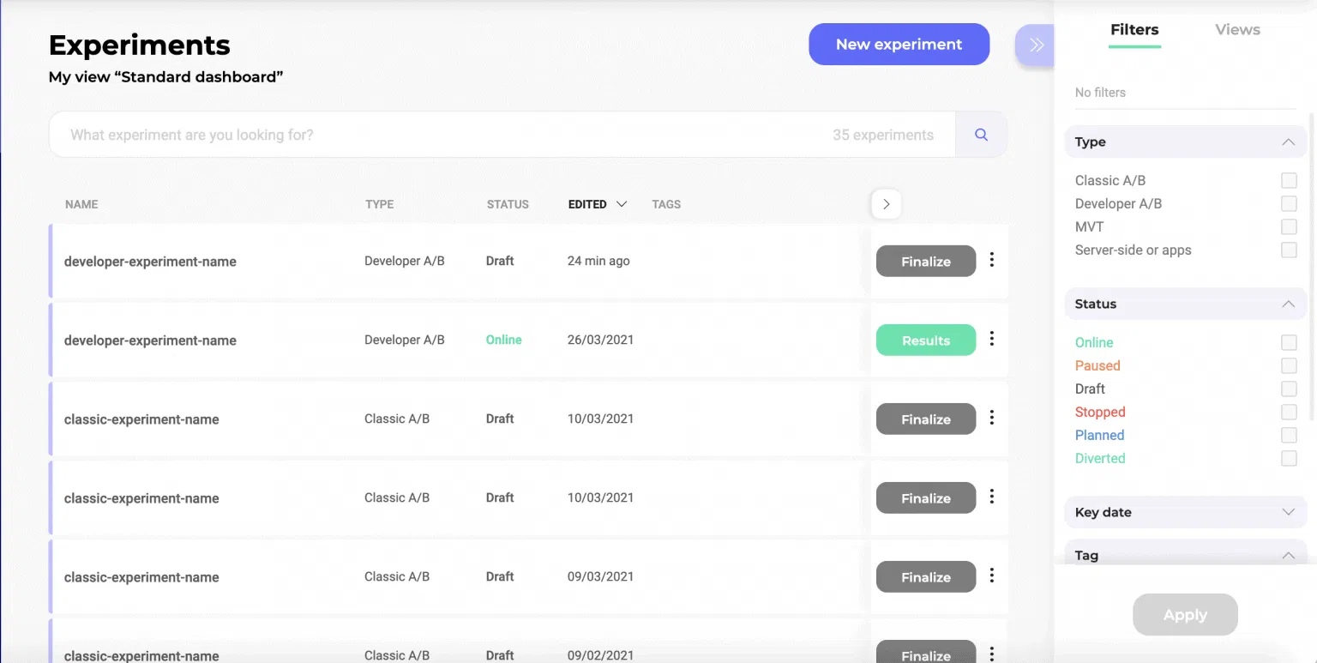Click the New experiment button
1317x663 pixels.
899,45
